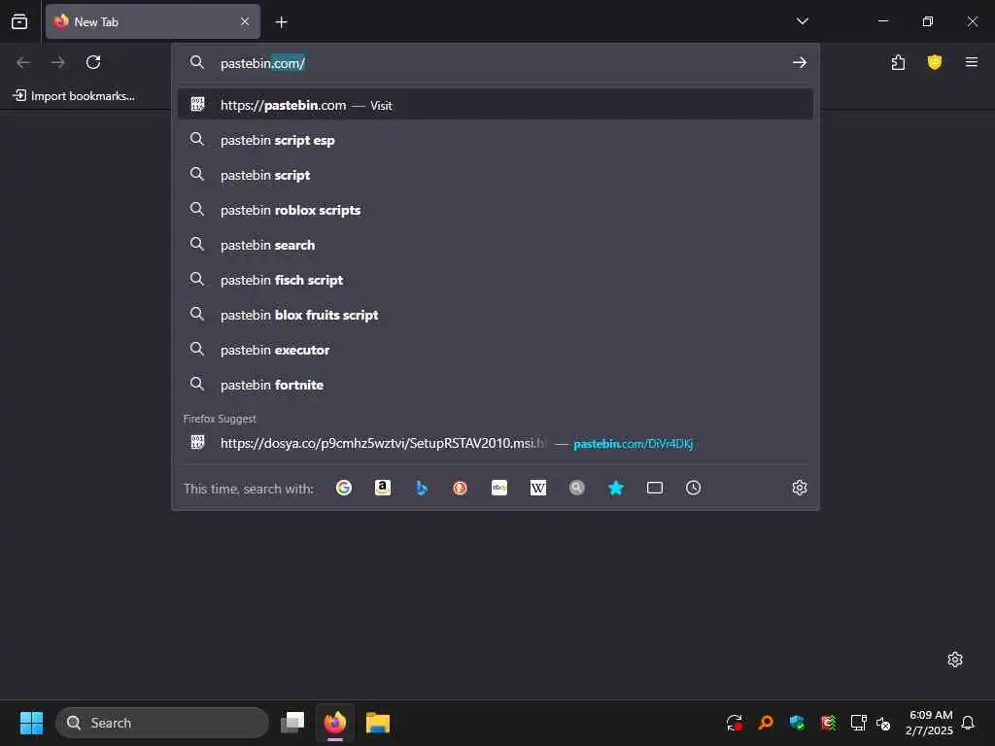Viewport: 995px width, 746px height.
Task: Search this time with Bing
Action: [x=422, y=488]
